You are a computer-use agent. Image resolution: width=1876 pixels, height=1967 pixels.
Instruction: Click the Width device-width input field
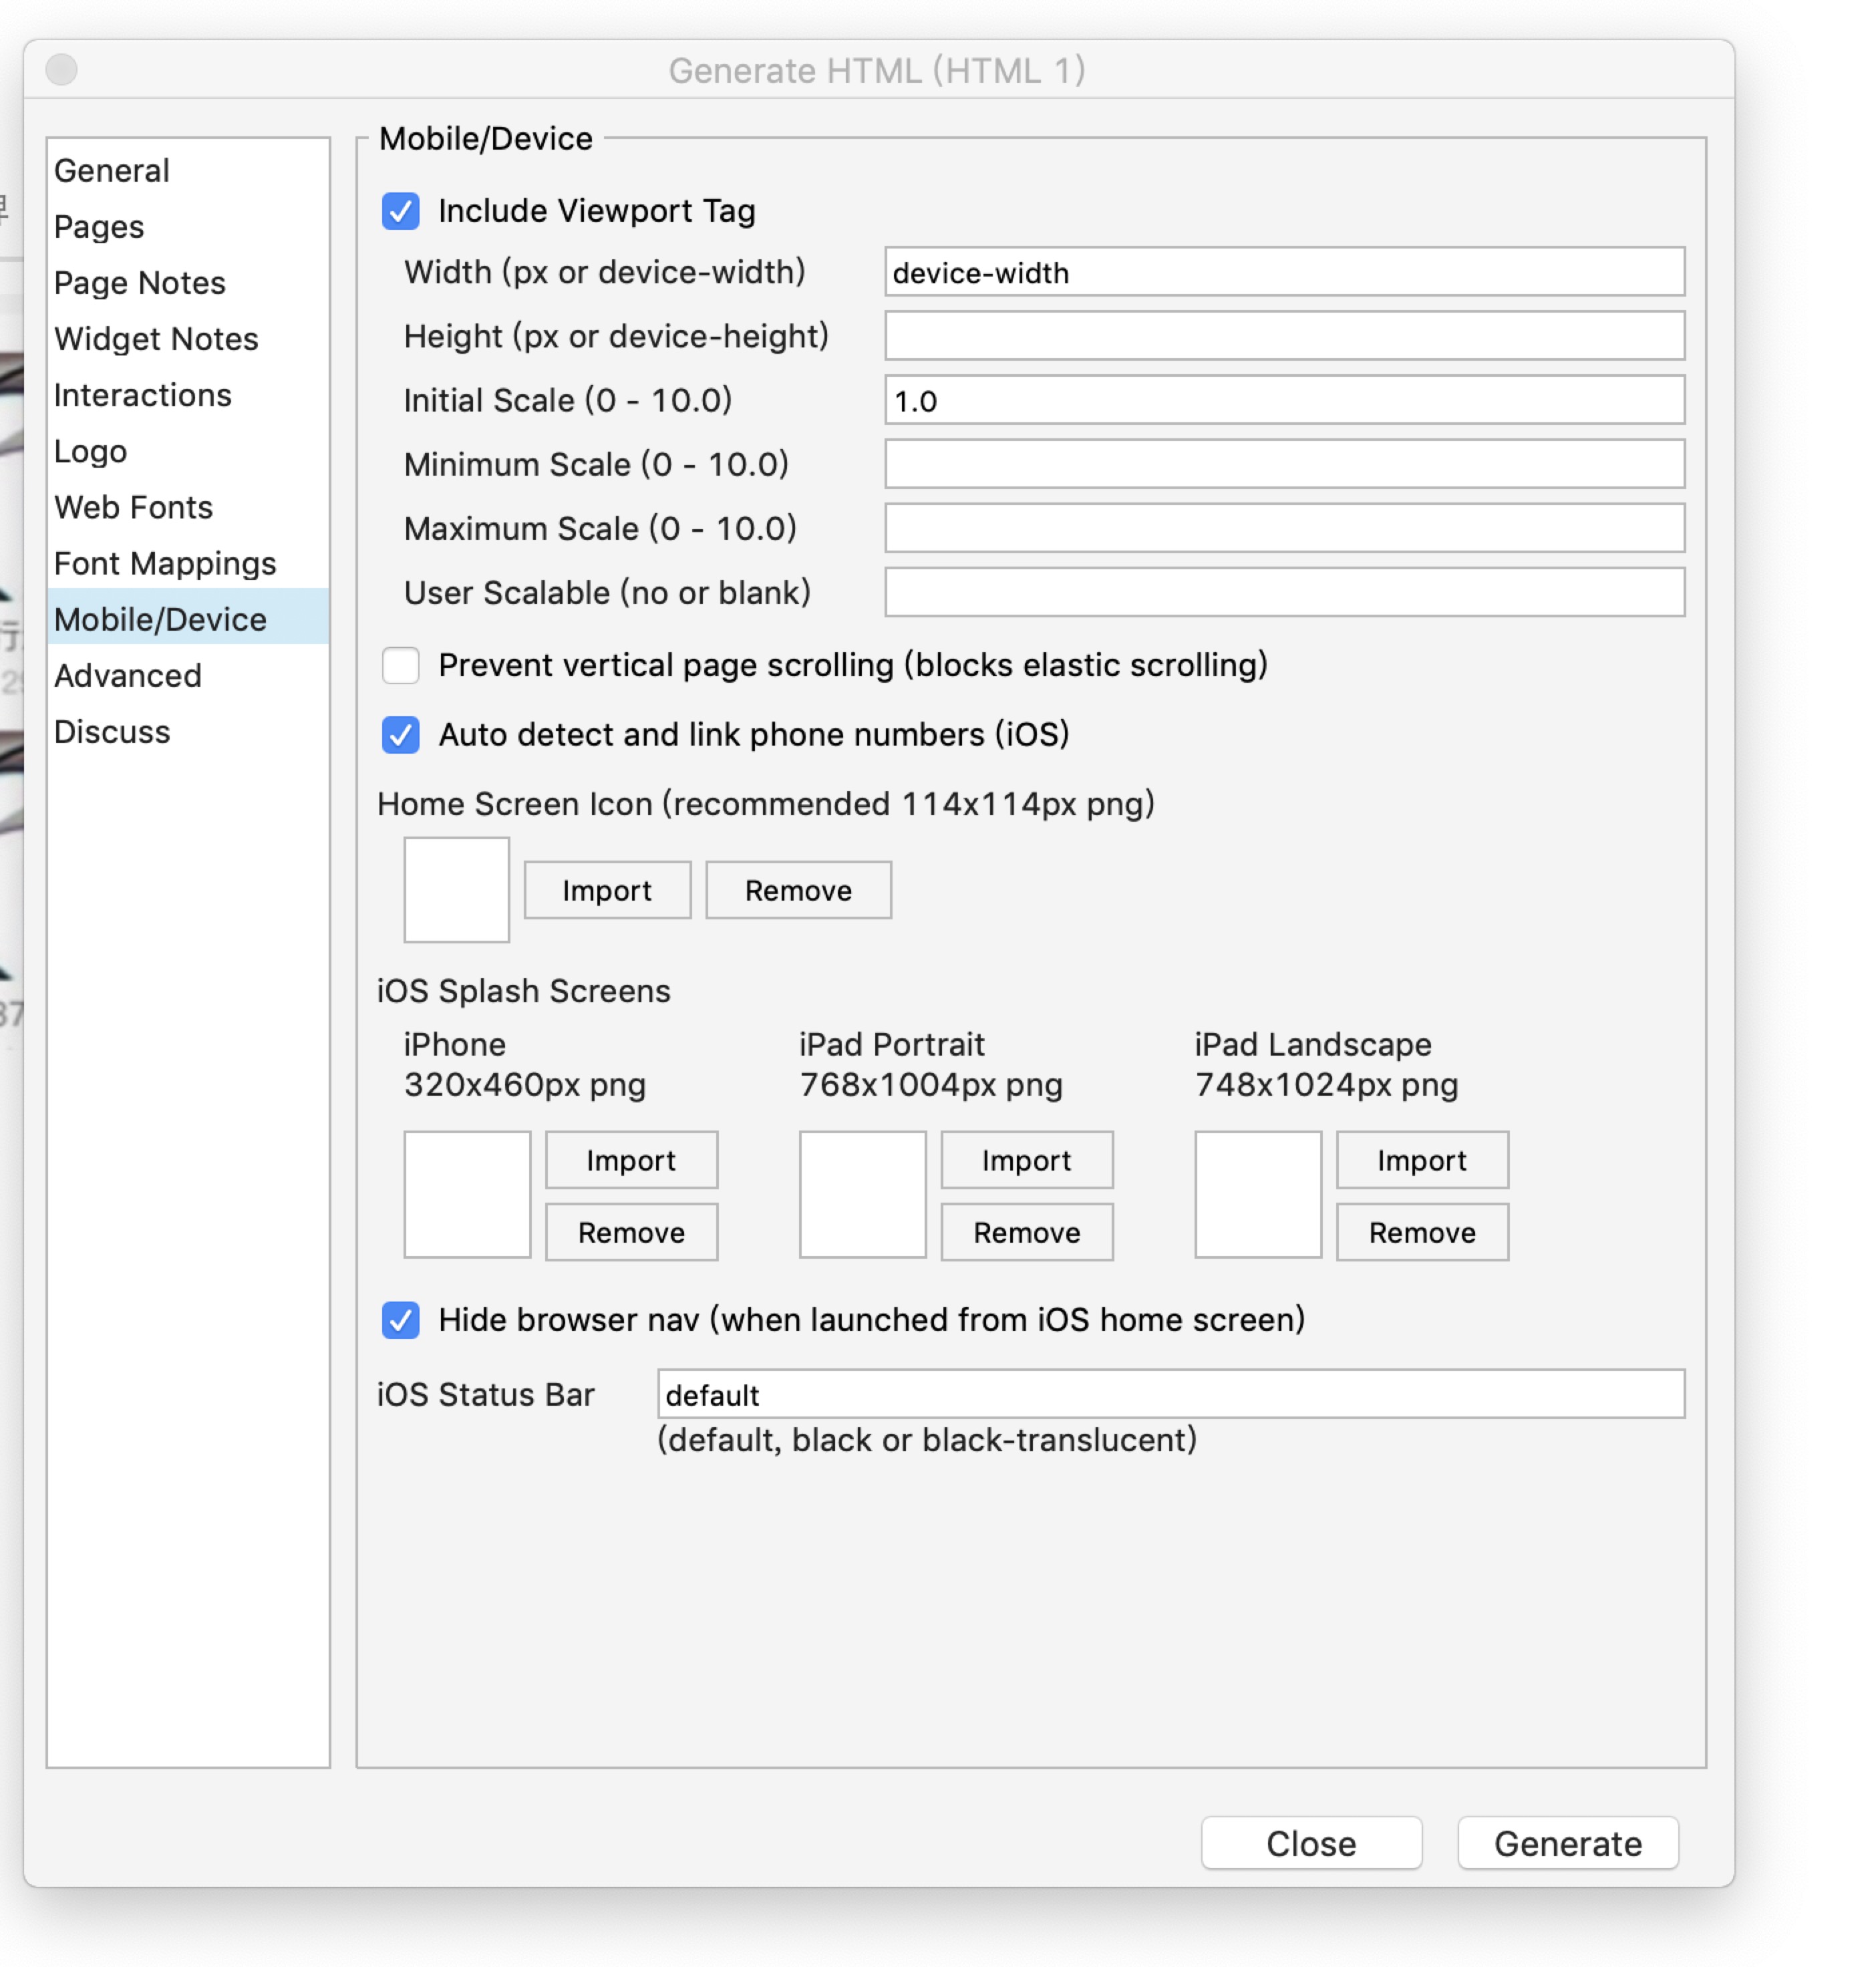pos(1284,272)
